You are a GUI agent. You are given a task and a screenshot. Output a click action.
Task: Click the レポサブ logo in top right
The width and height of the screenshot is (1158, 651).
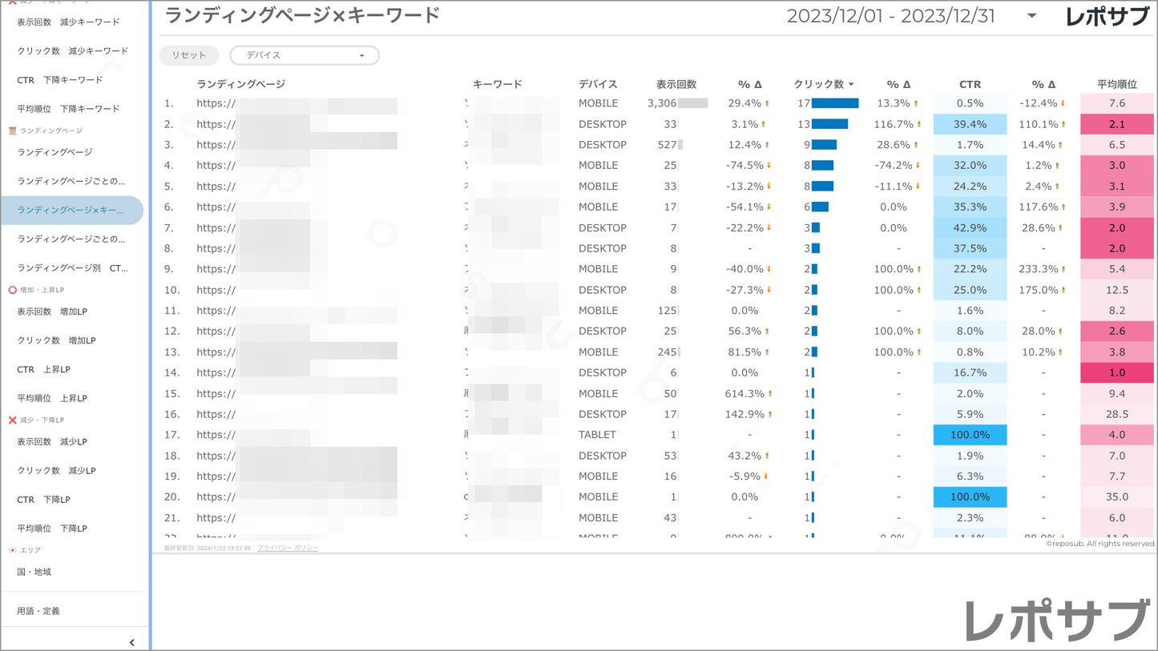(1106, 17)
